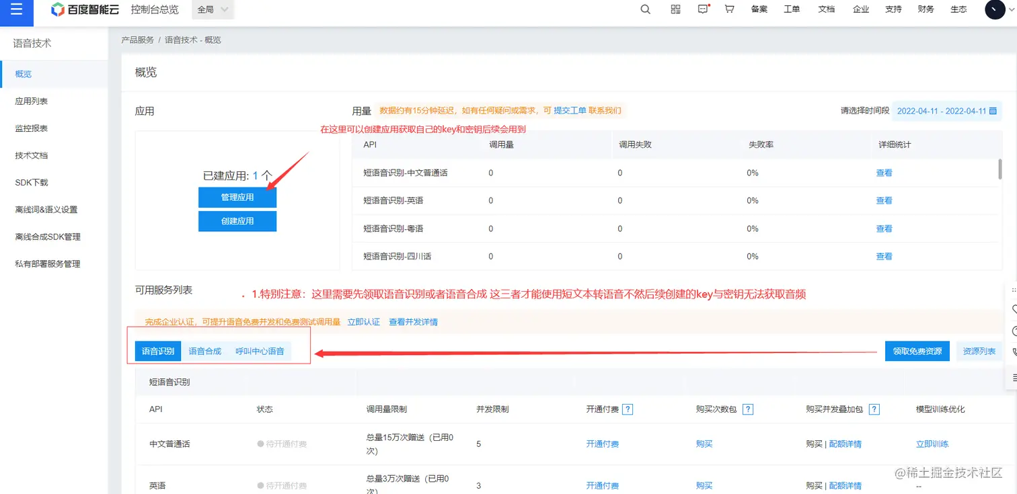Image resolution: width=1017 pixels, height=494 pixels.
Task: Open 支持 in the top menu
Action: pos(893,9)
